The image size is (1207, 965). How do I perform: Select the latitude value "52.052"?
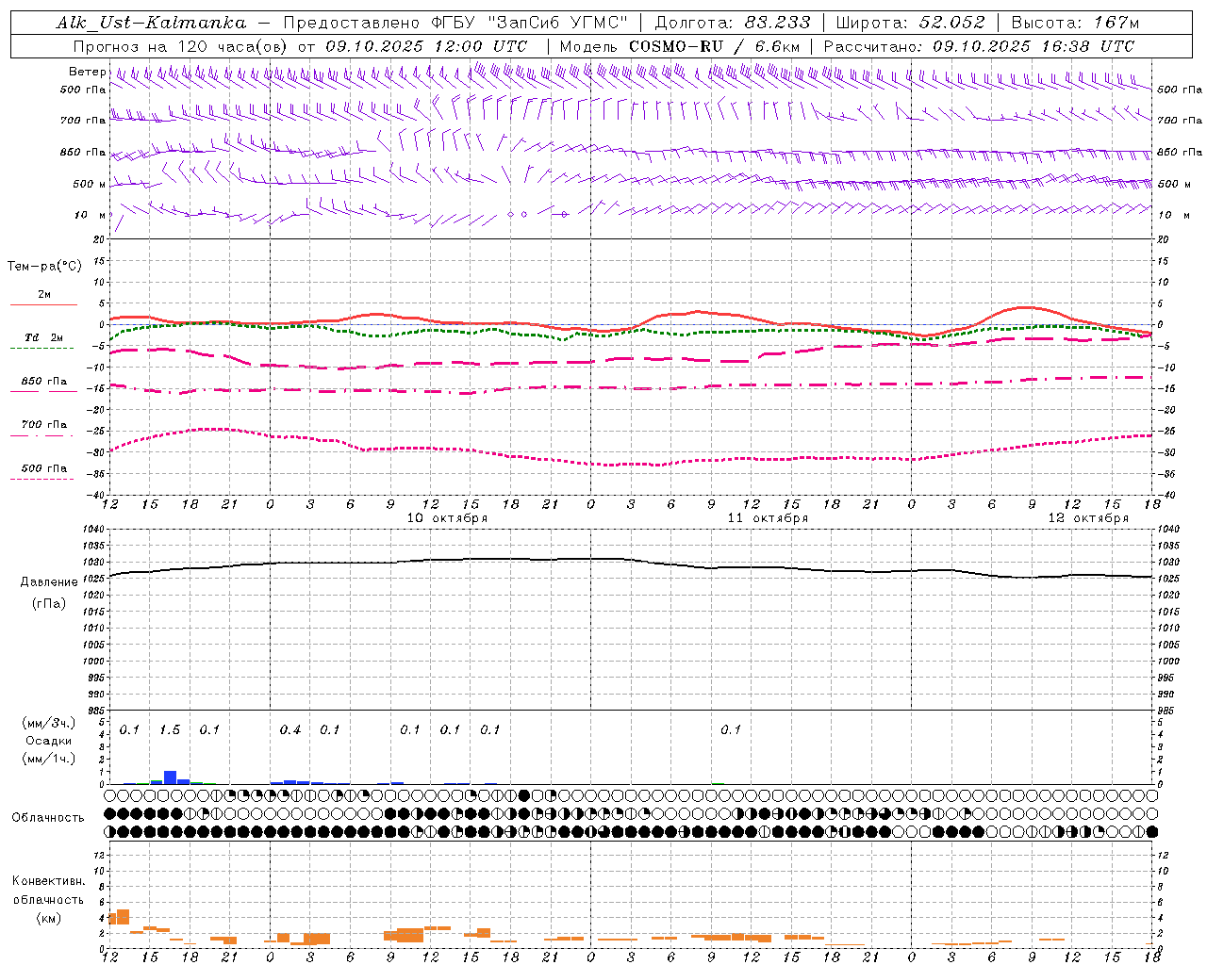tap(952, 23)
